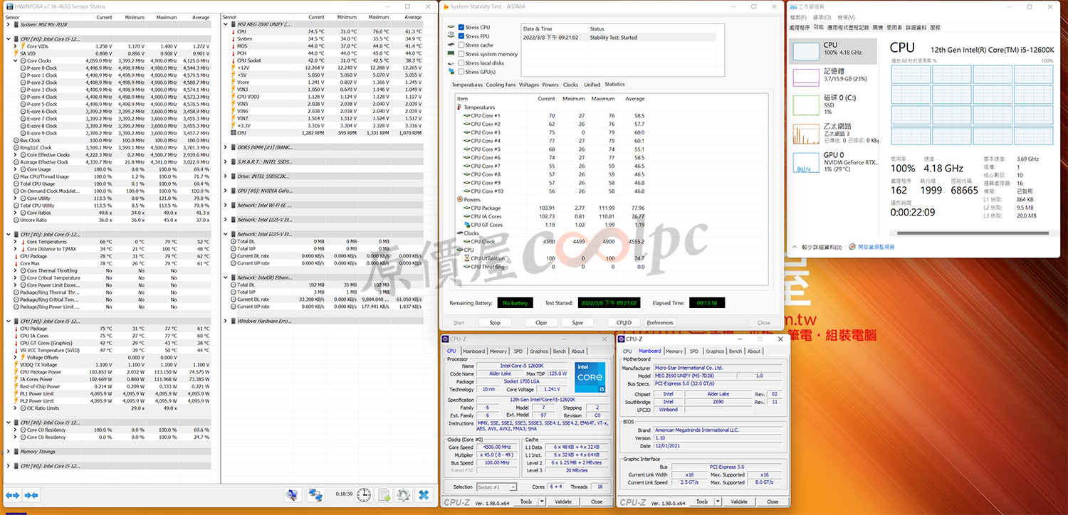Click the Stress GPU(s) monitor icon
1068x515 pixels.
tap(451, 72)
